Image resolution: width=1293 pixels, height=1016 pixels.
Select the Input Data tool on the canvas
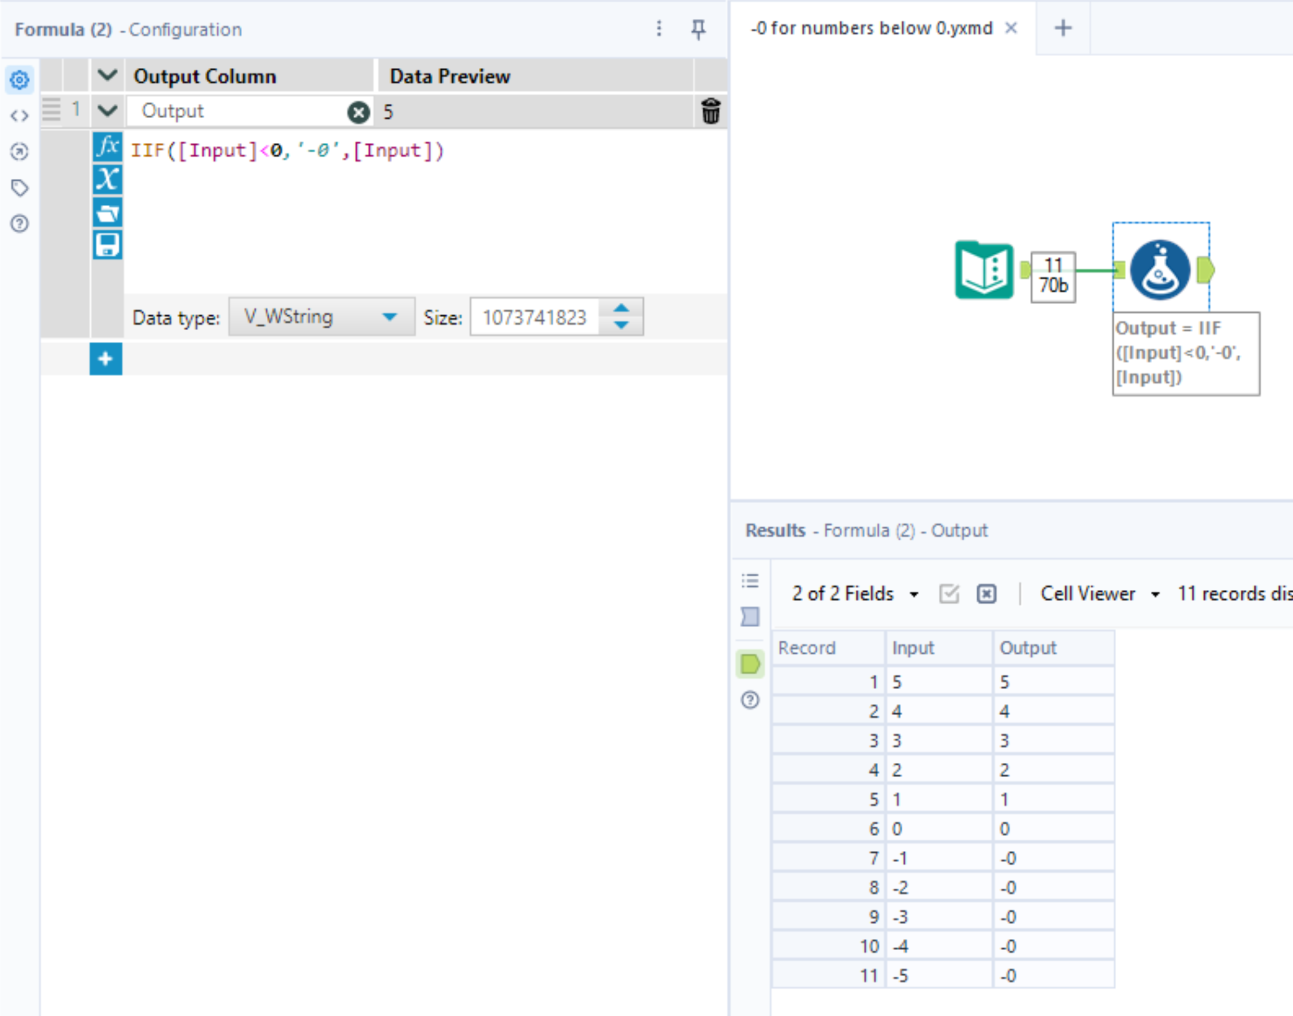tap(984, 269)
